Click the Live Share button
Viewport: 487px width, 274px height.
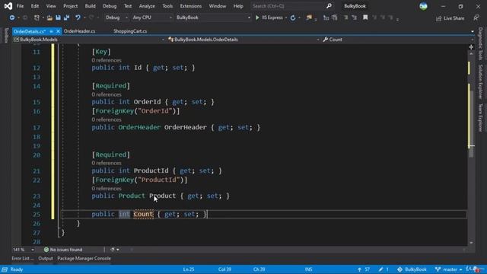450,18
